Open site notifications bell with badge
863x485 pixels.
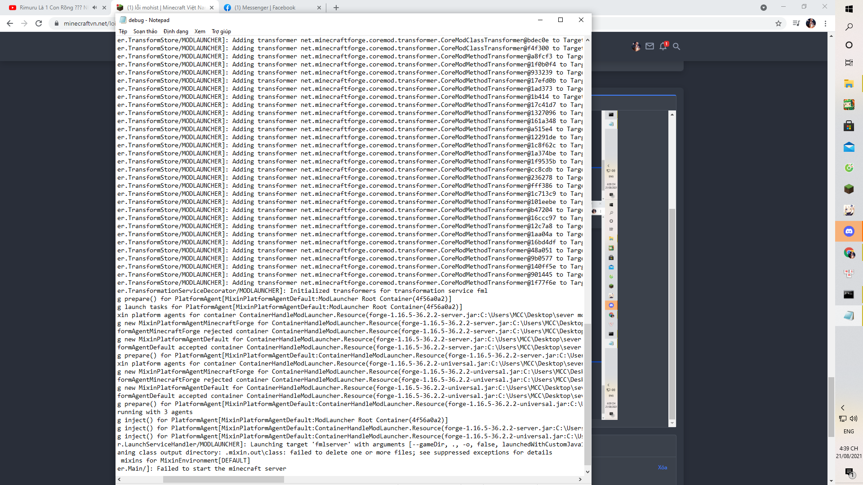(x=663, y=46)
